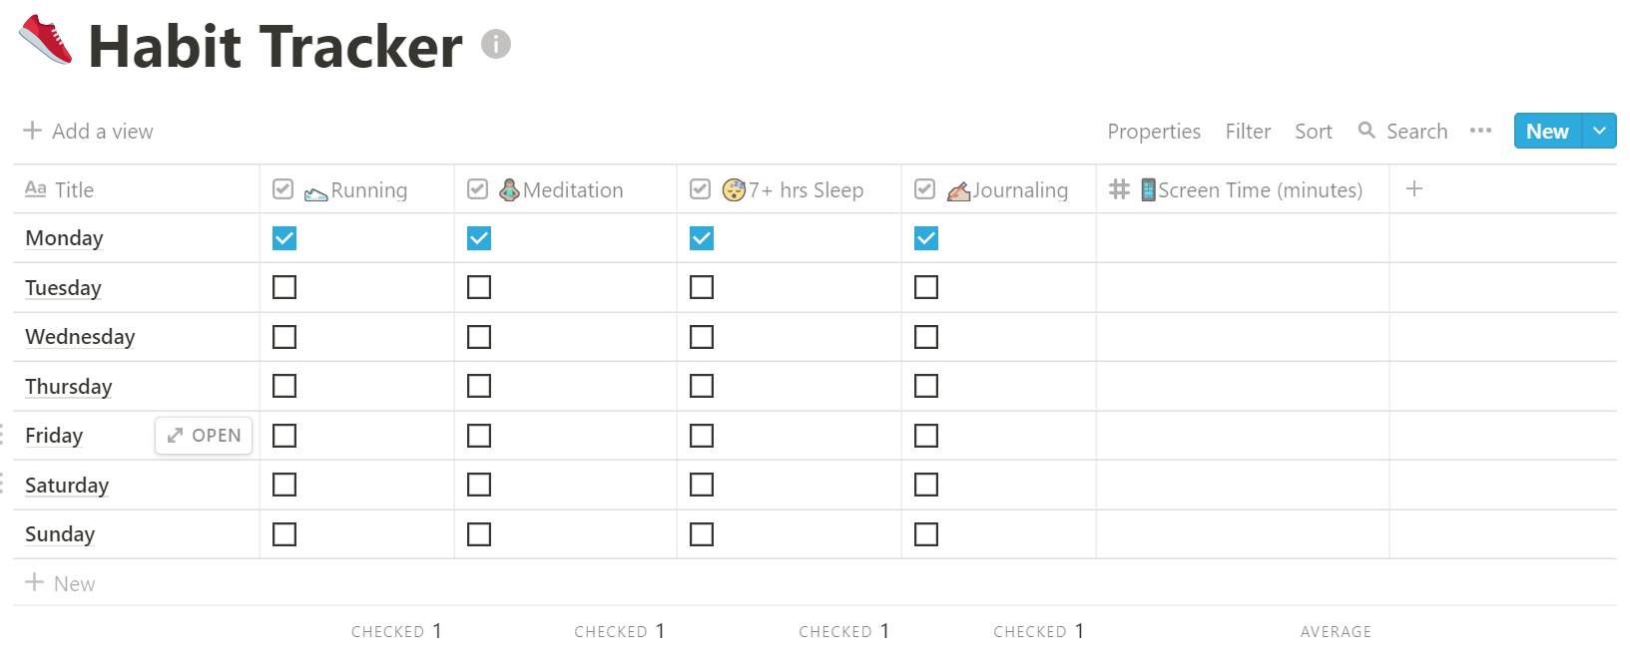Open the three-dots more options menu
This screenshot has height=660, width=1630.
click(1480, 131)
